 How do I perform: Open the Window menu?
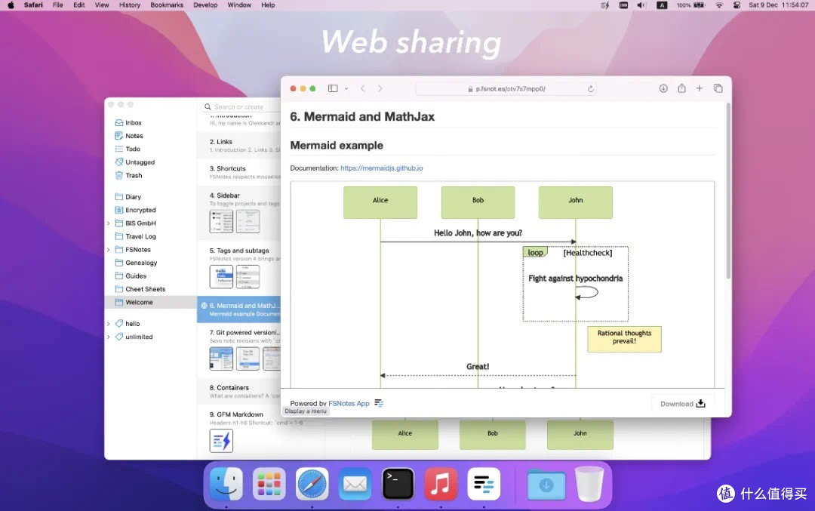pos(239,5)
